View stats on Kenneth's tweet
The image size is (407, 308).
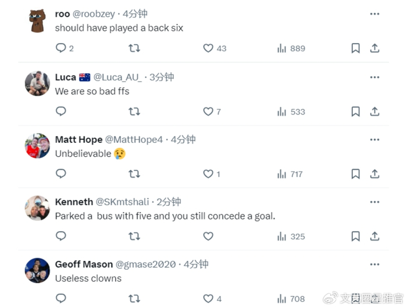point(282,237)
